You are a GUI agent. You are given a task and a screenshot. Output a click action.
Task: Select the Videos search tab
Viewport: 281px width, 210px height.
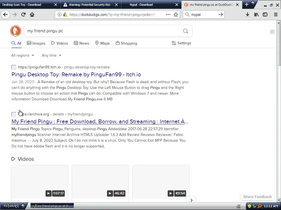[x=60, y=43]
